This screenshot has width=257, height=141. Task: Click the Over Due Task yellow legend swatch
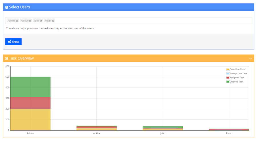(228, 70)
